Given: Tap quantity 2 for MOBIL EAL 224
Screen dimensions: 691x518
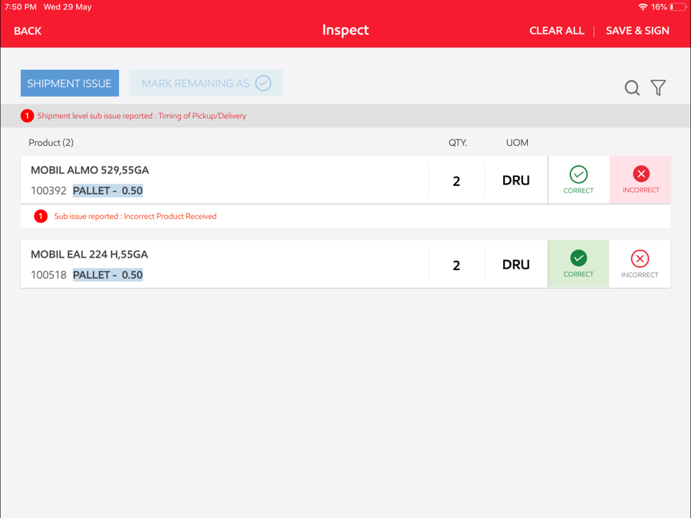Looking at the screenshot, I should coord(457,265).
